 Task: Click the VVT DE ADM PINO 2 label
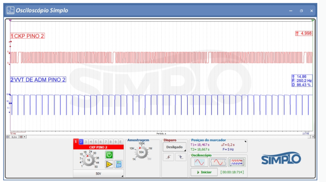(x=38, y=80)
